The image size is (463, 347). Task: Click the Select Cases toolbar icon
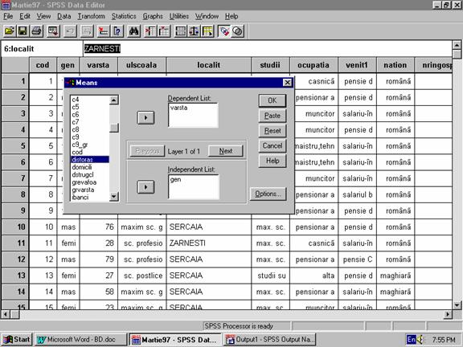coord(207,31)
